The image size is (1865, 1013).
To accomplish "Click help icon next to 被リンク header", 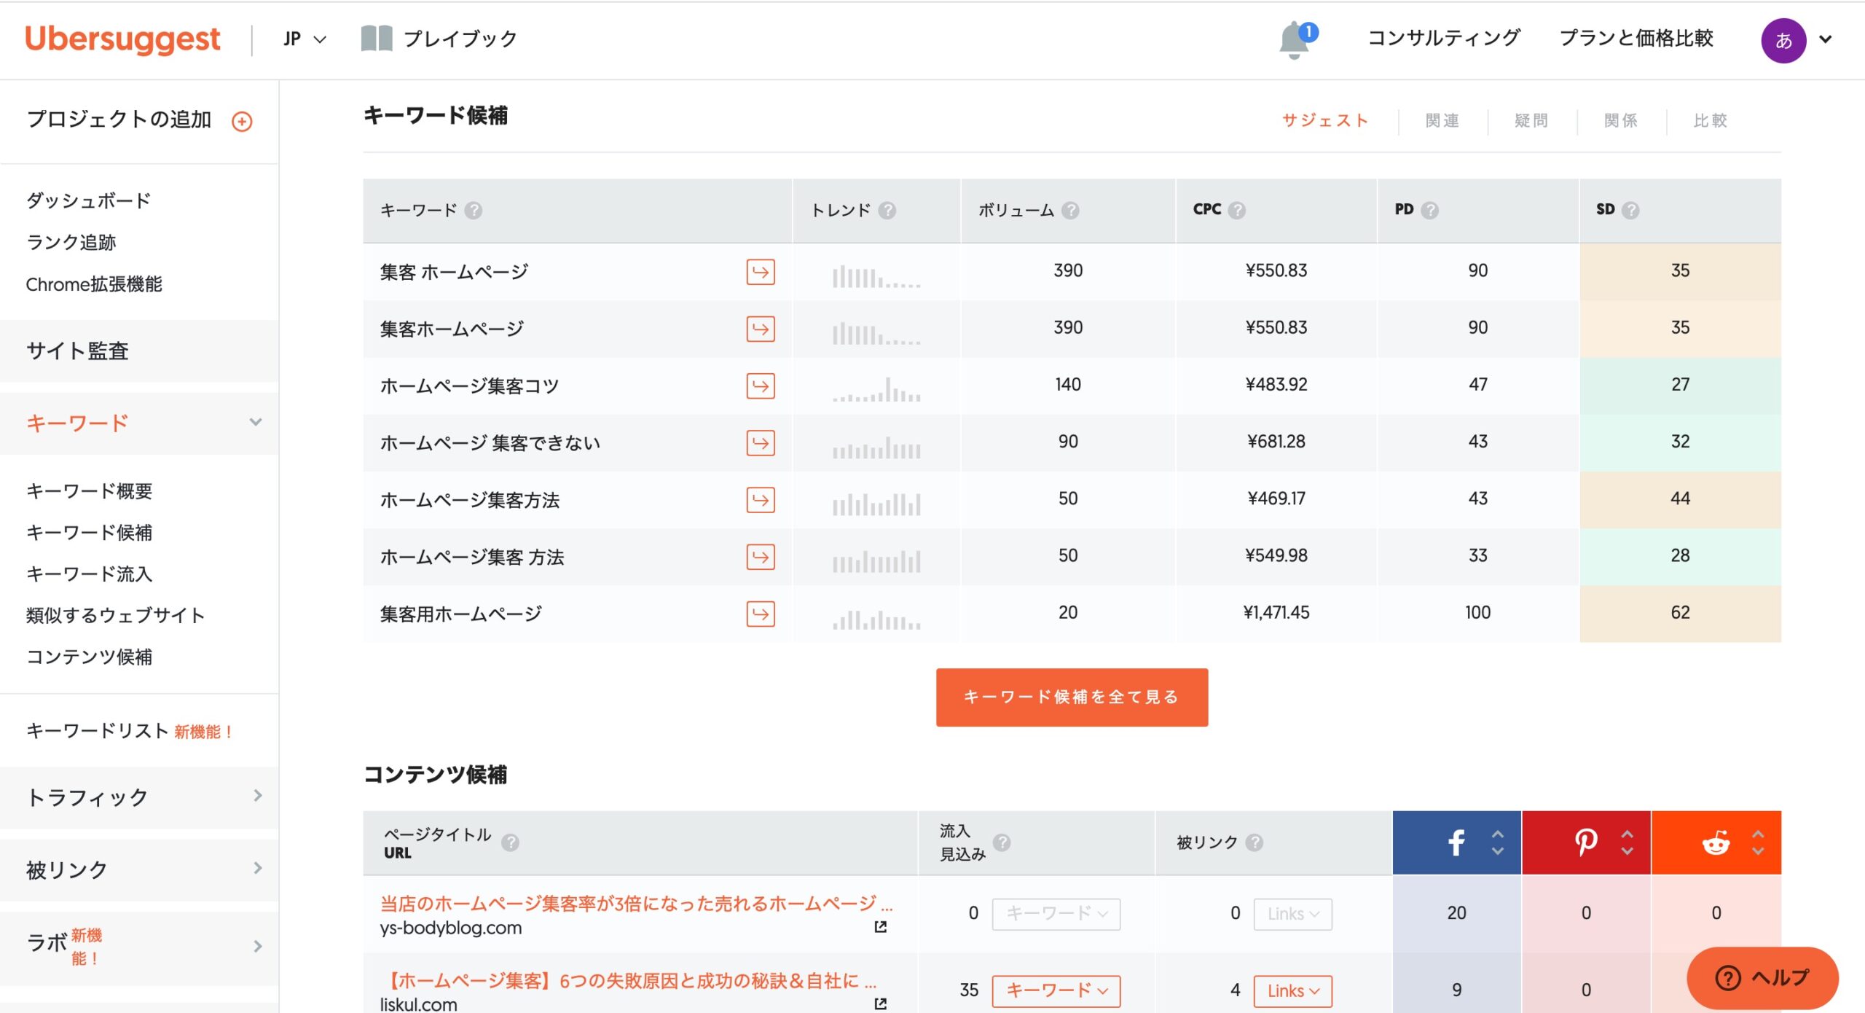I will pyautogui.click(x=1254, y=842).
